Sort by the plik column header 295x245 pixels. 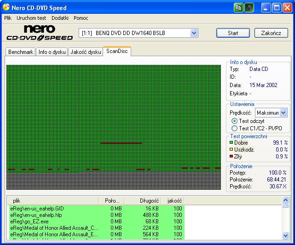(53, 201)
